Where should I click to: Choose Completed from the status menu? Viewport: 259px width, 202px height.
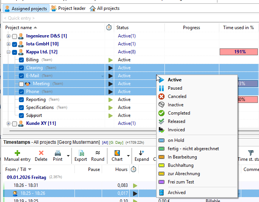[x=179, y=113]
